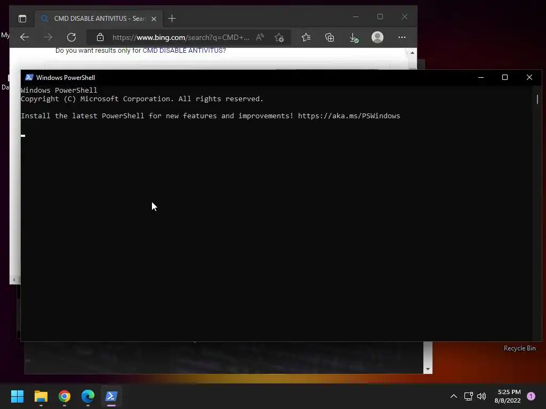The width and height of the screenshot is (546, 409).
Task: Open the Windows Start menu
Action: [17, 396]
